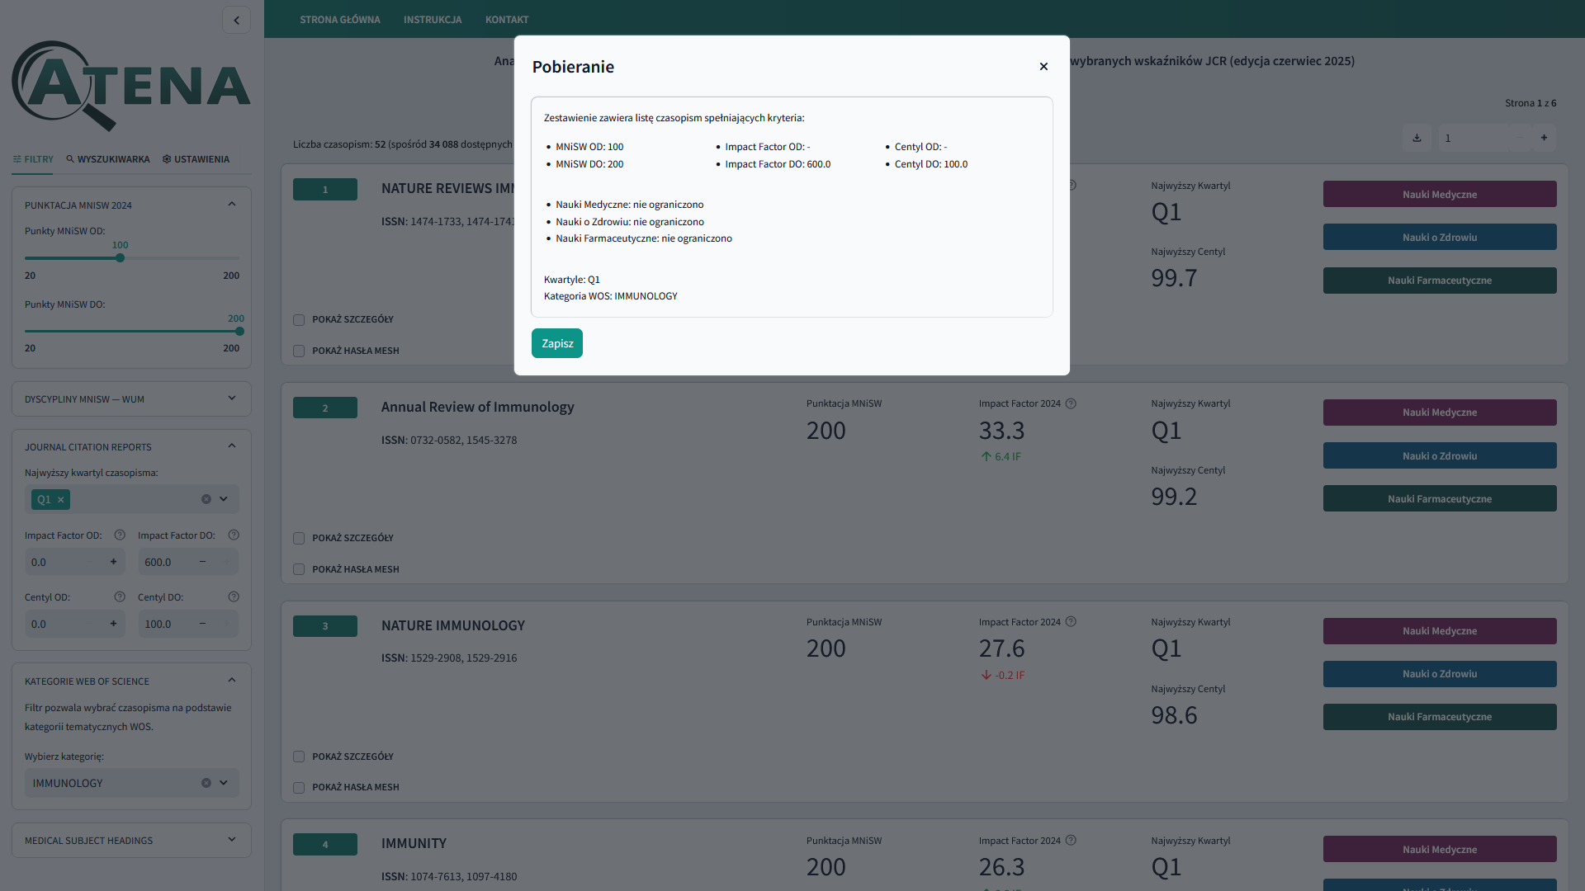Image resolution: width=1585 pixels, height=891 pixels.
Task: Click the help icon beside Centyl DO
Action: (234, 596)
